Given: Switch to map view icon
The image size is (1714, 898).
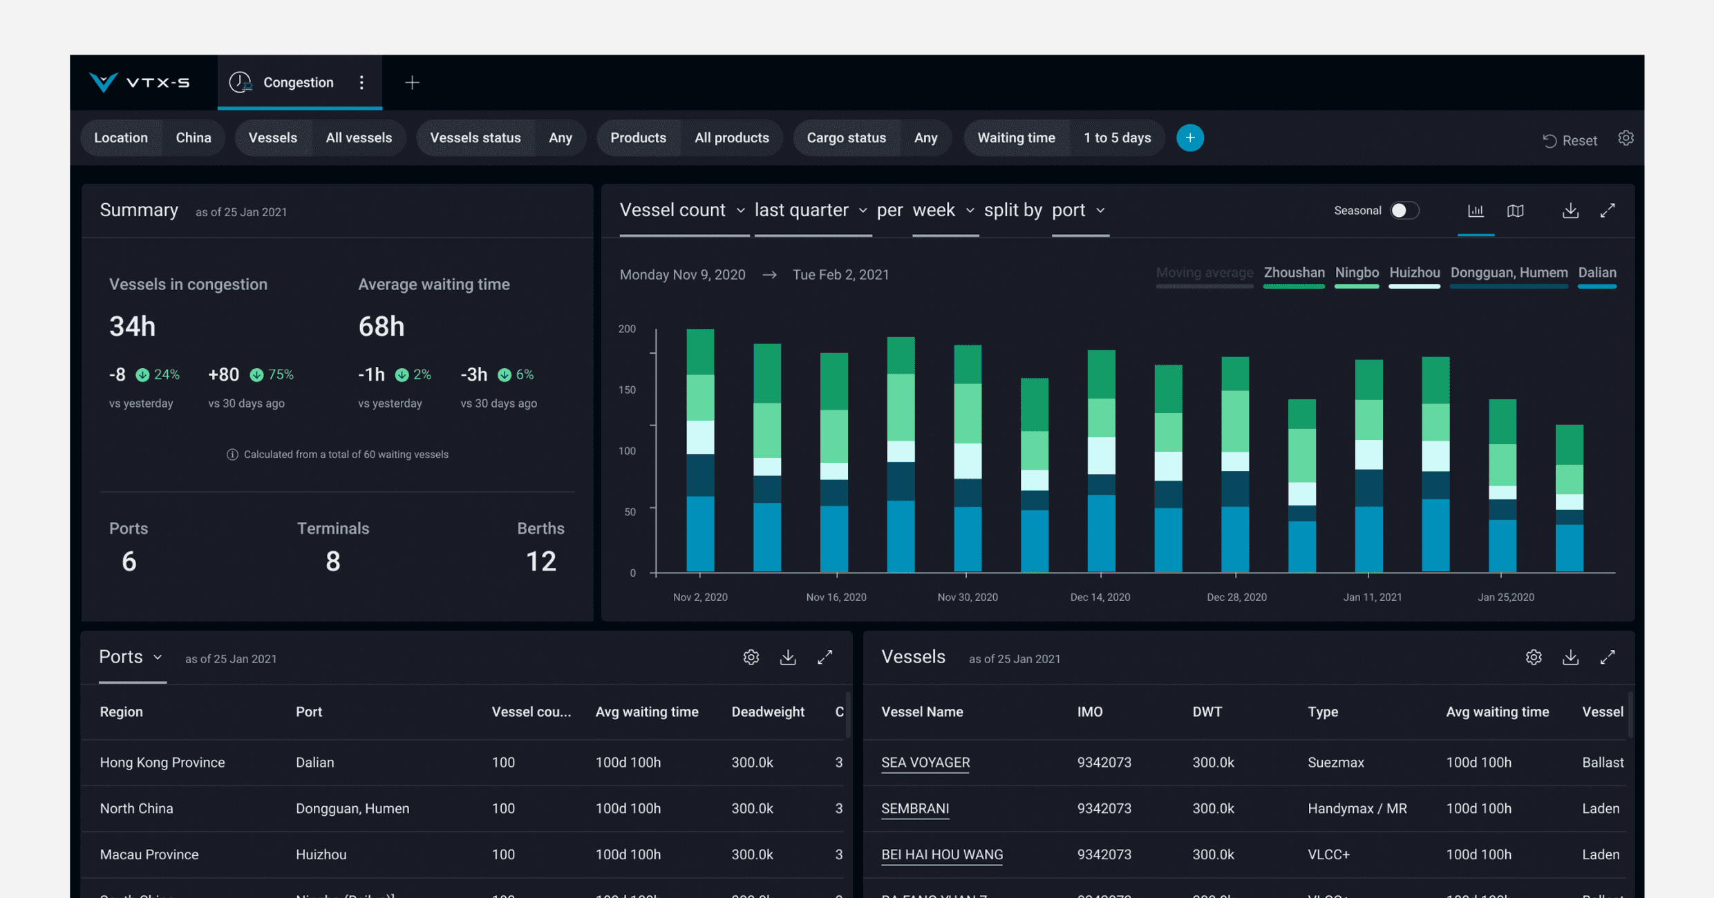Looking at the screenshot, I should pyautogui.click(x=1515, y=211).
